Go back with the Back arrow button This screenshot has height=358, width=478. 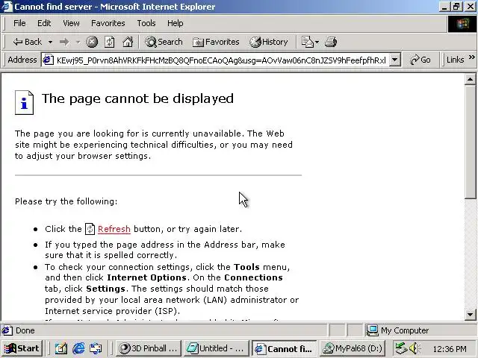[x=27, y=42]
